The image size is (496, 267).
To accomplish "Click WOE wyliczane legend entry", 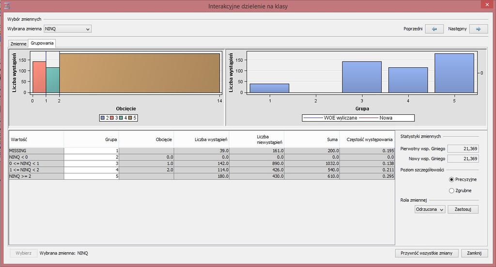I will pos(330,118).
